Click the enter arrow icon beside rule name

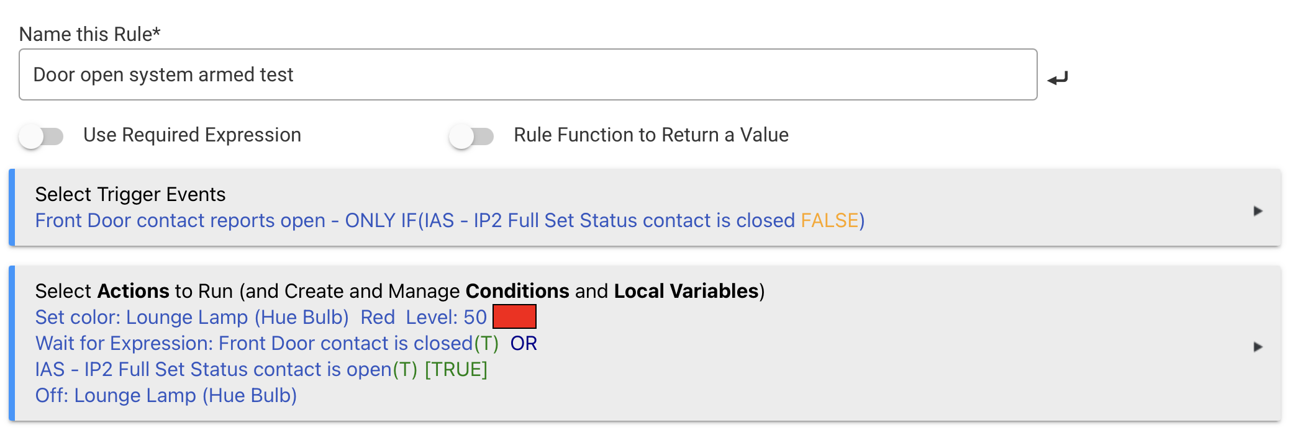(x=1058, y=78)
